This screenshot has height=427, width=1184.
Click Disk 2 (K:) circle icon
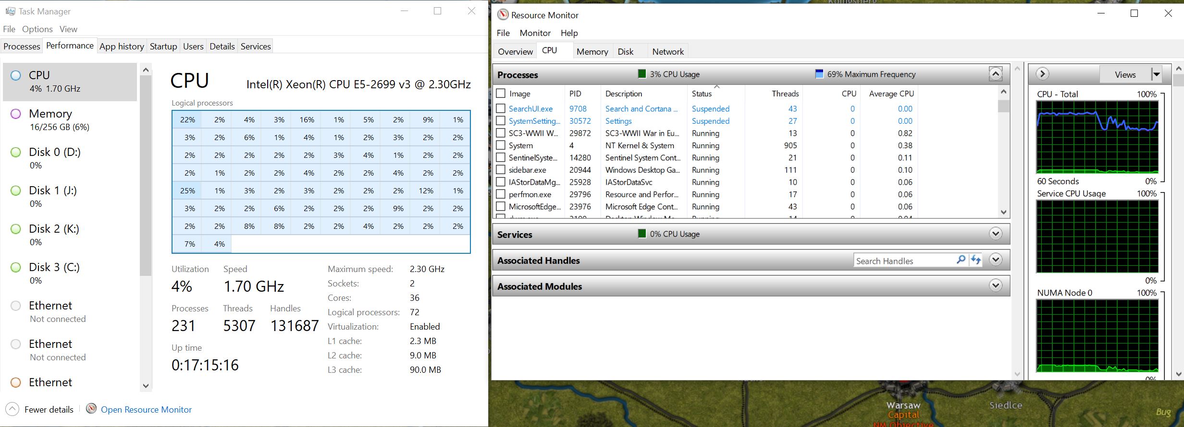16,229
